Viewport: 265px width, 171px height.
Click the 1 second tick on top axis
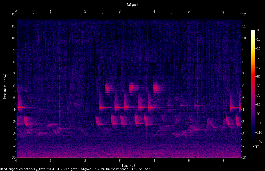click(51, 11)
